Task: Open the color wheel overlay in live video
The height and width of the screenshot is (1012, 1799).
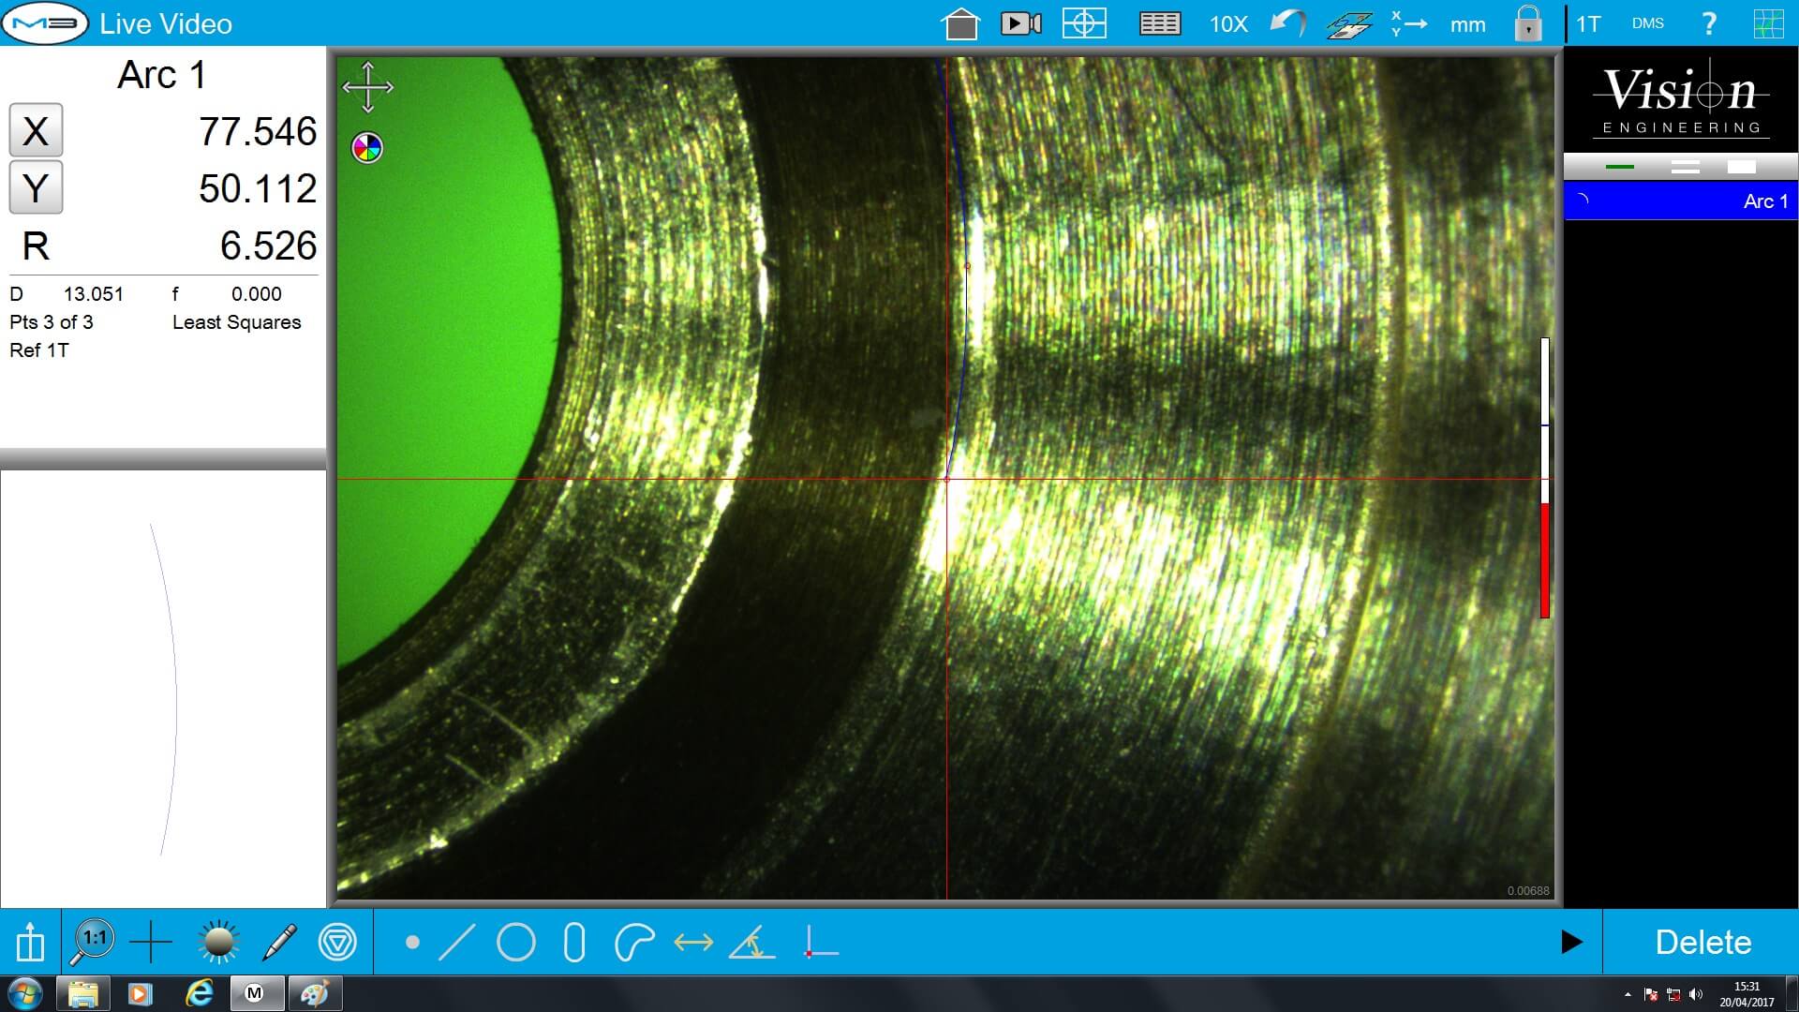Action: (x=366, y=146)
